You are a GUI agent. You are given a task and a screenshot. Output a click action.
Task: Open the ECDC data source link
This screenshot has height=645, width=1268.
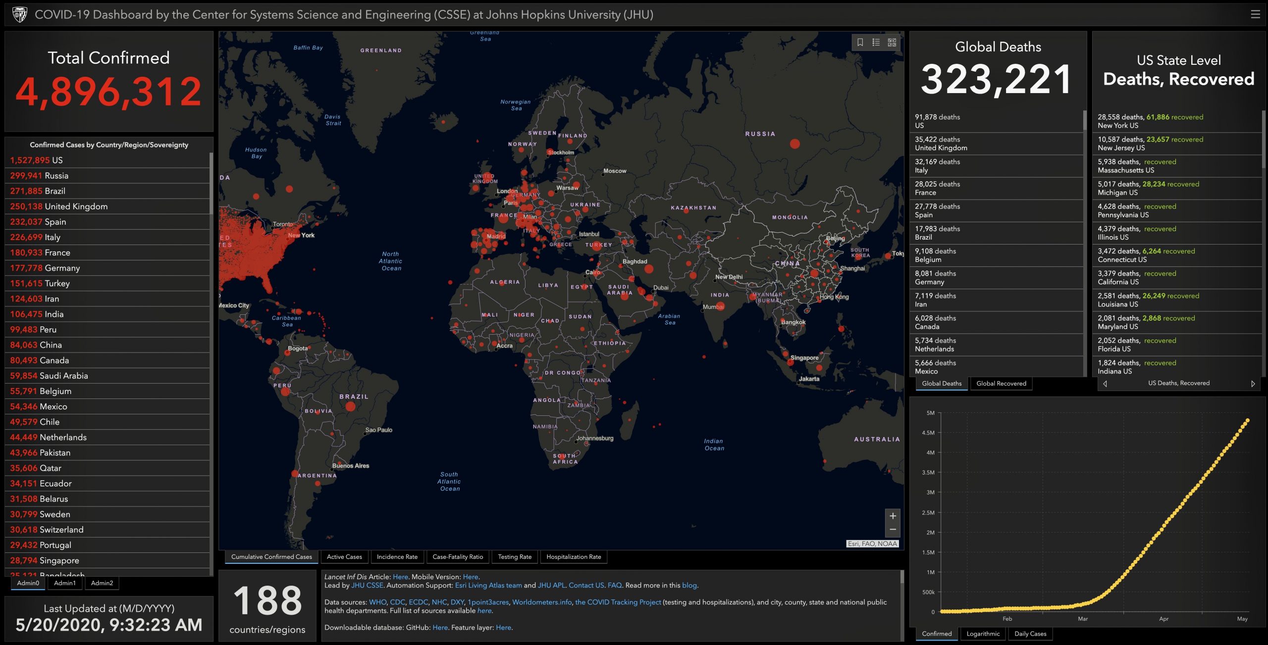tap(418, 602)
